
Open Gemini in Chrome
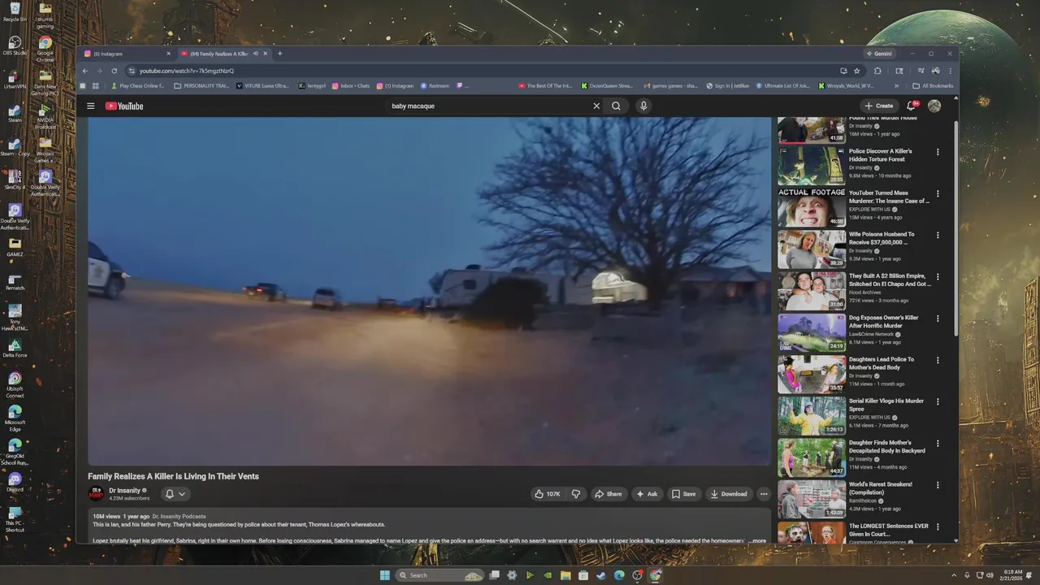click(x=879, y=54)
